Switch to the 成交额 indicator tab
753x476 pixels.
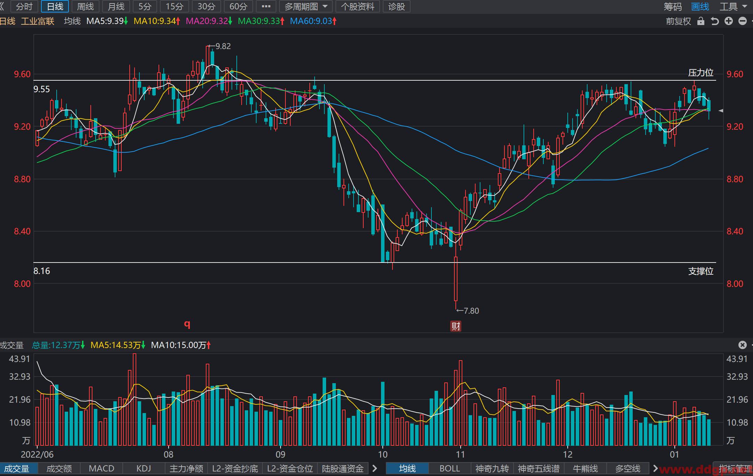point(59,469)
